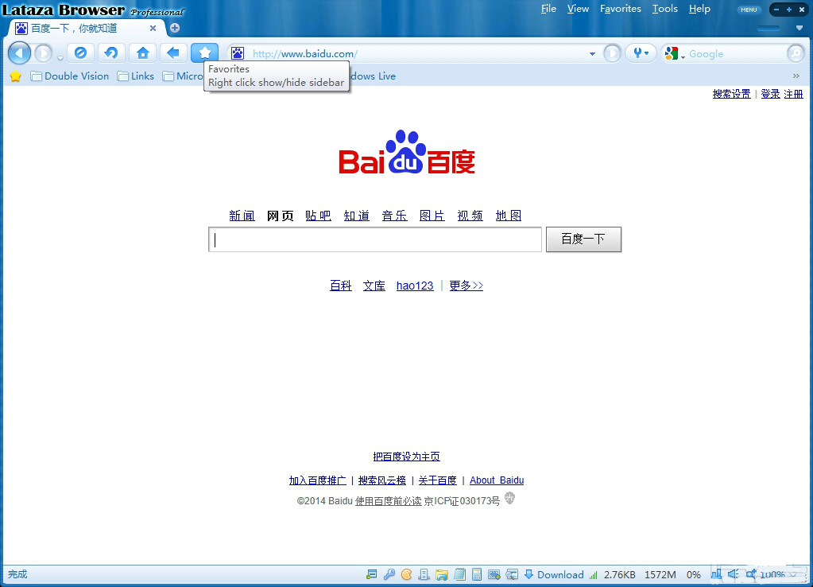Click the screen capture icon in status bar

(494, 574)
